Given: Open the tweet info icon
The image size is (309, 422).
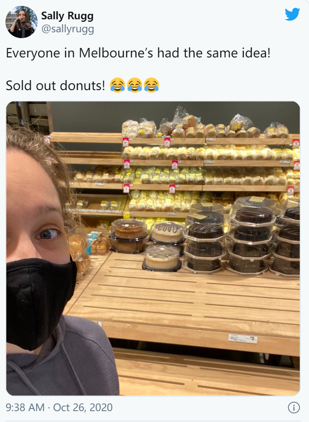Looking at the screenshot, I should coord(294,407).
